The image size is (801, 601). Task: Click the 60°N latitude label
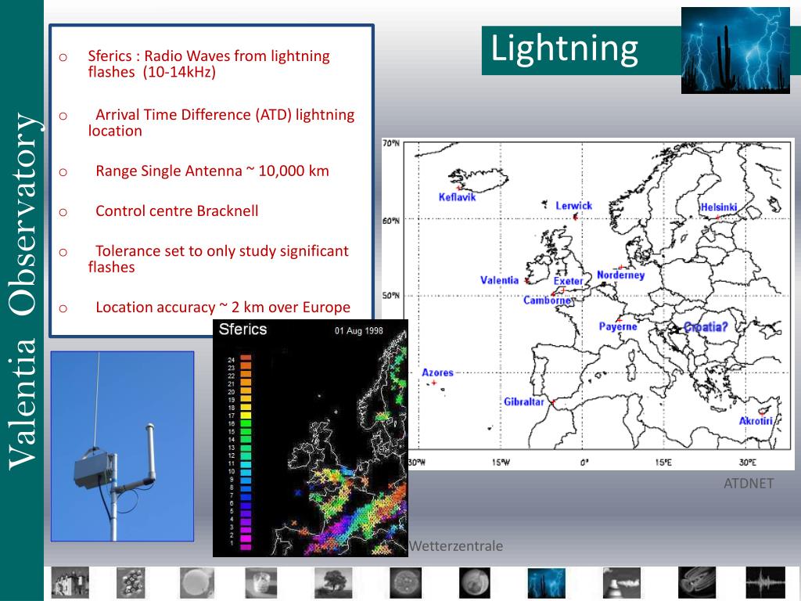click(x=391, y=221)
